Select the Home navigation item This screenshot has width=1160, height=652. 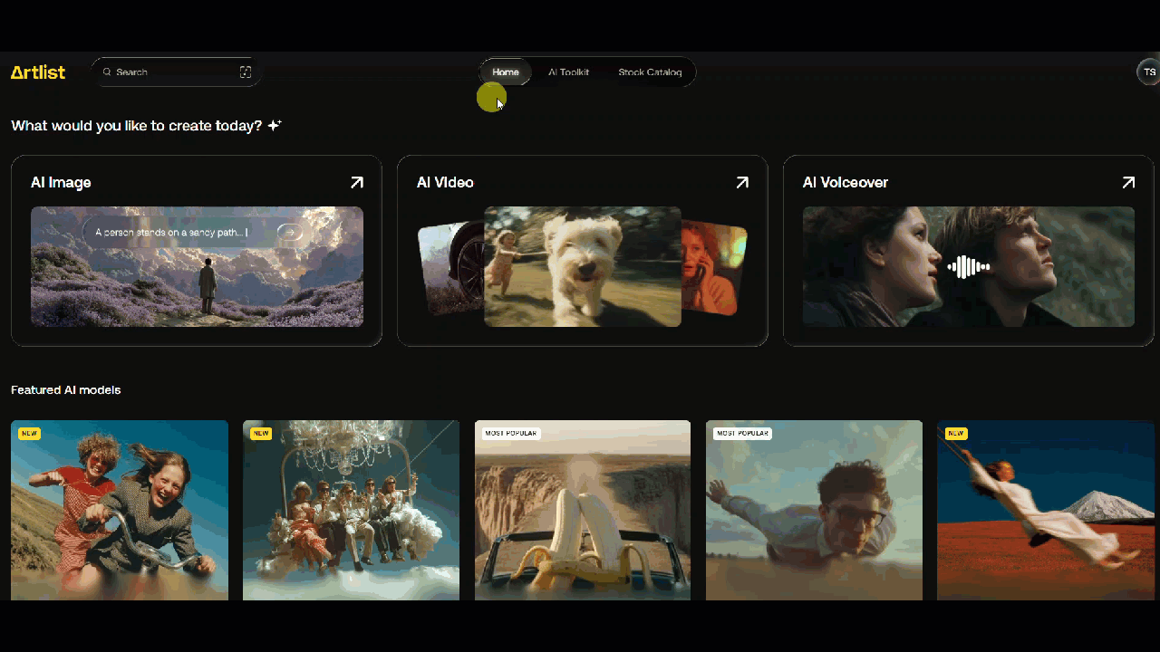(x=505, y=72)
